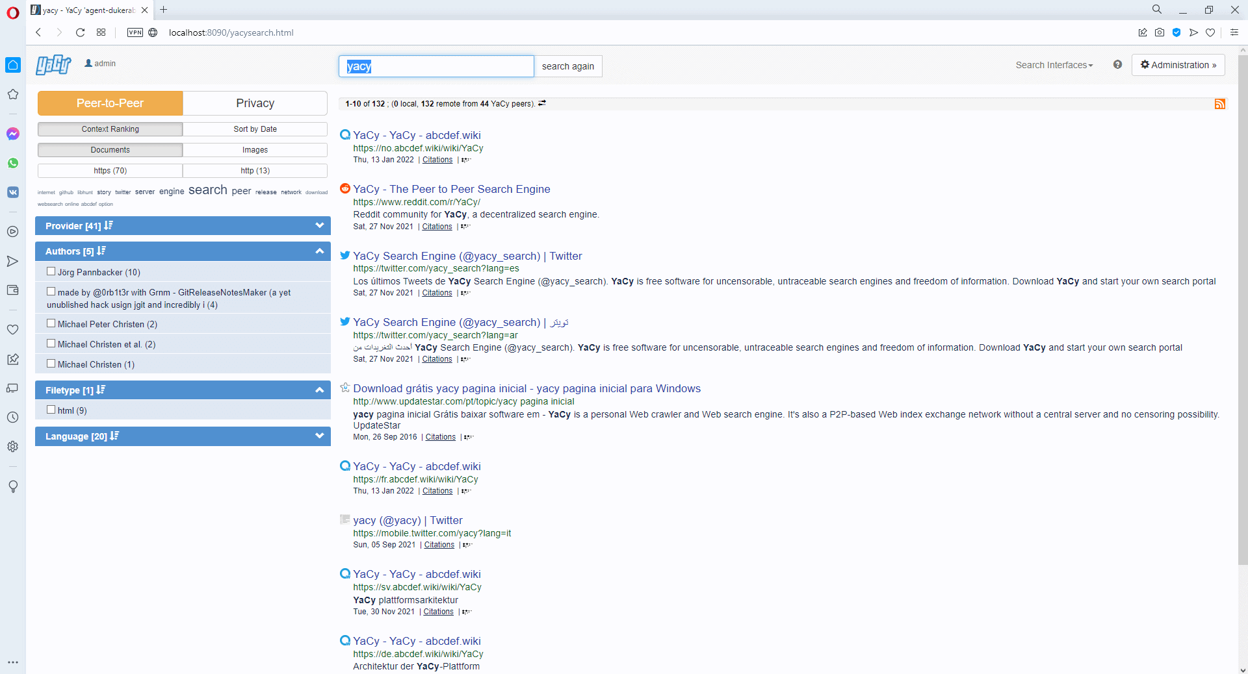Switch to the Privacy tab
Image resolution: width=1248 pixels, height=674 pixels.
tap(255, 103)
